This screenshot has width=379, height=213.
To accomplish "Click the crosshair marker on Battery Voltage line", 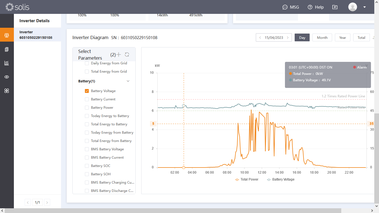I will pyautogui.click(x=184, y=106).
